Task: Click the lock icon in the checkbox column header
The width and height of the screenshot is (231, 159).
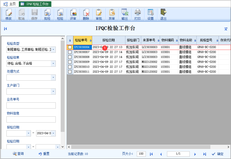Action: 70,40
